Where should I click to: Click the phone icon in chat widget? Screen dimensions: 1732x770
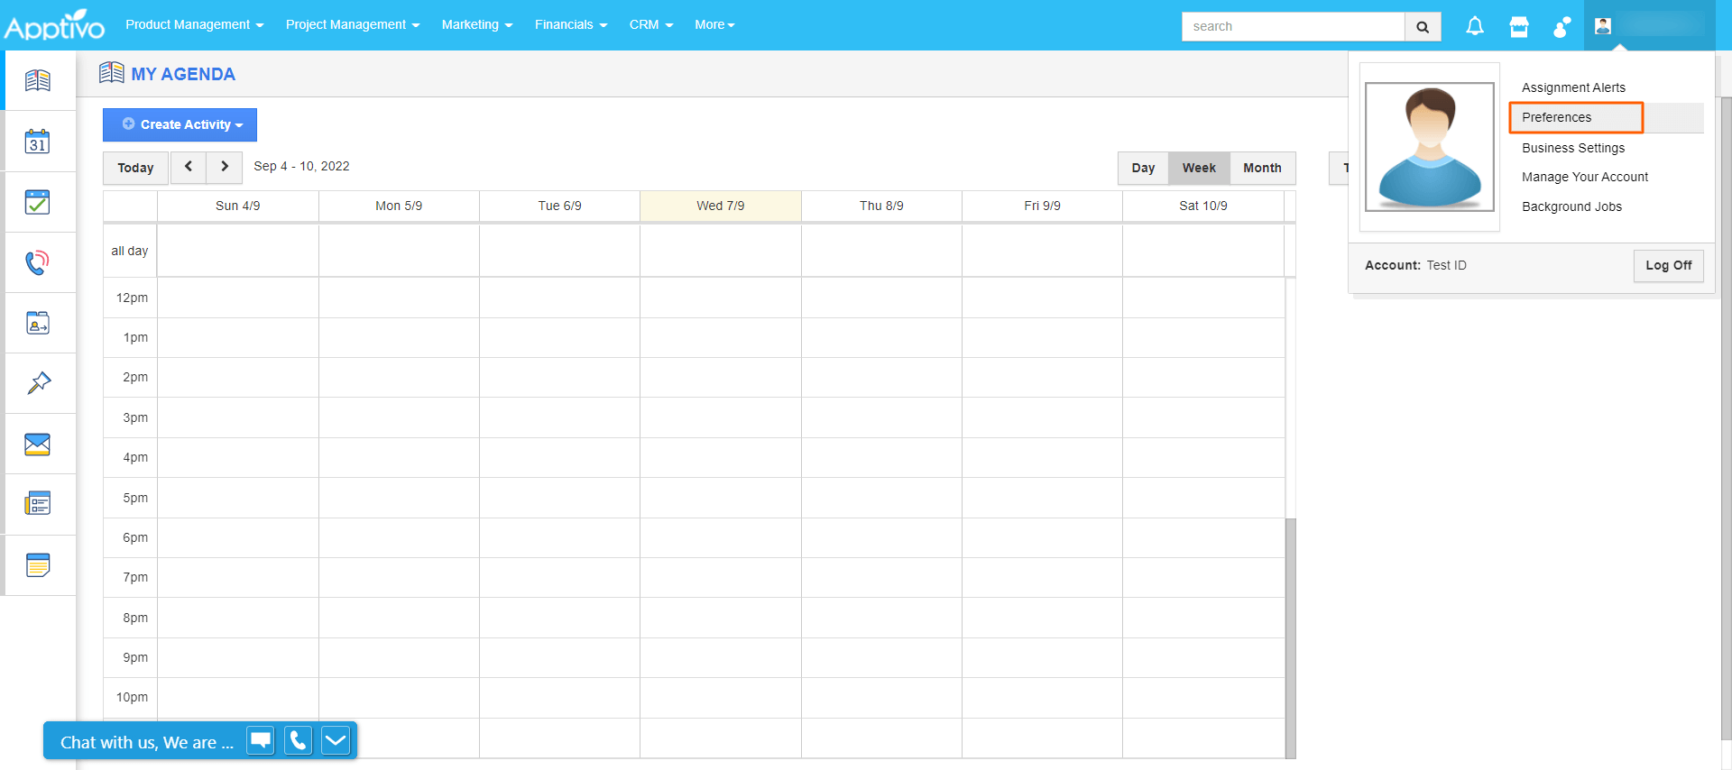[298, 740]
